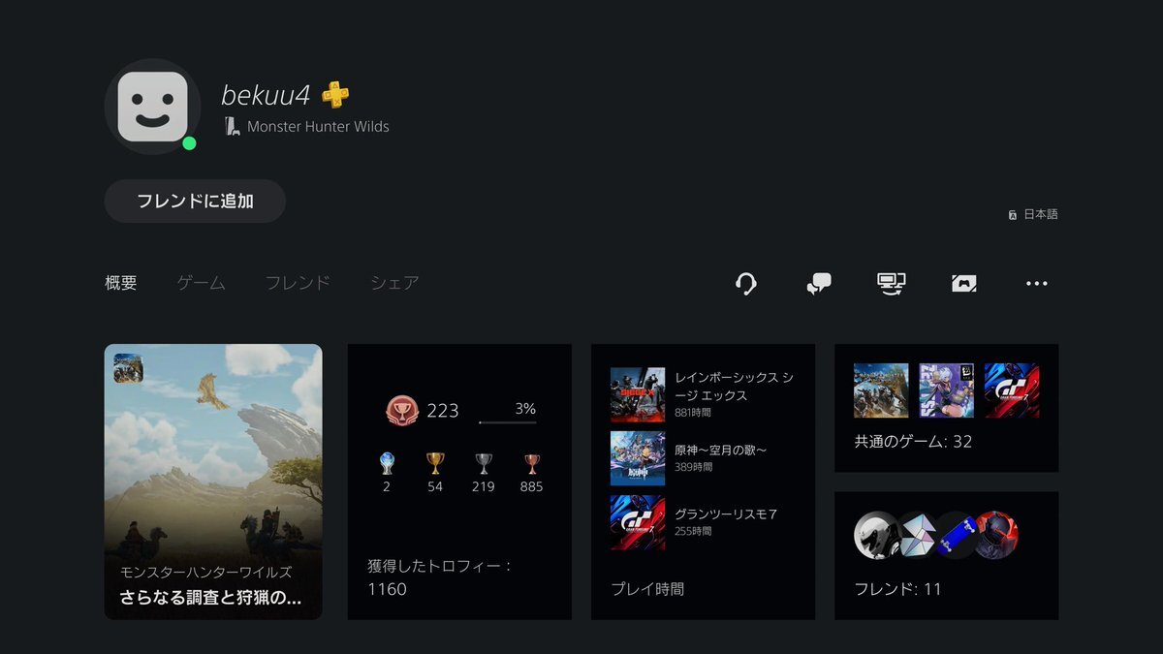
Task: Click the fourth friend avatar with red armor
Action: point(994,535)
